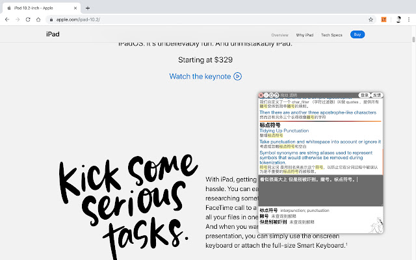Click the sketched figure illustration in popup corner
416x260 pixels.
(376, 225)
